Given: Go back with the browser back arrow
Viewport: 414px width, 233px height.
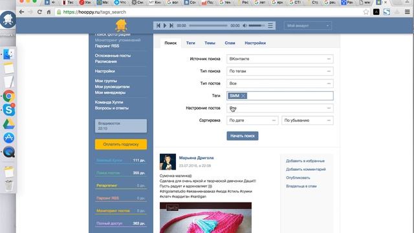Looking at the screenshot, I should [x=22, y=12].
